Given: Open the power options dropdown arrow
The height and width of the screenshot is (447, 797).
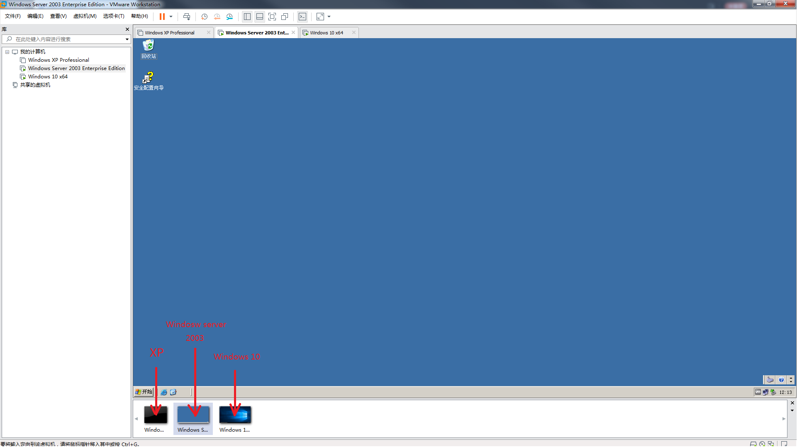Looking at the screenshot, I should coord(171,17).
